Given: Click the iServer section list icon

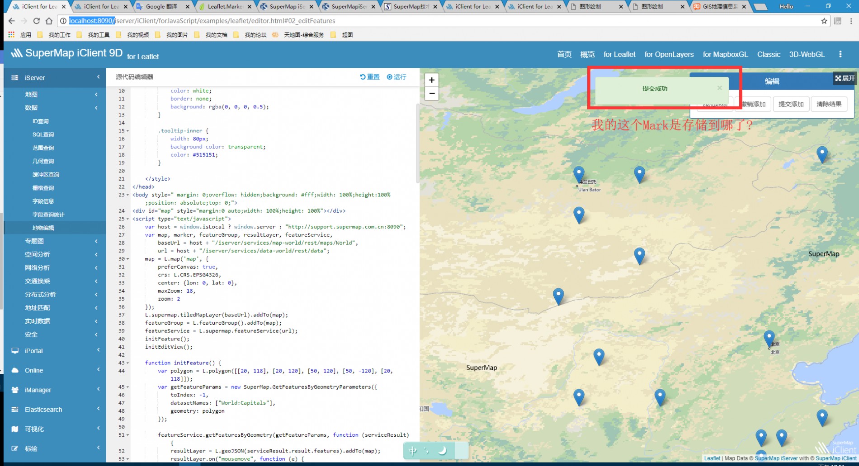Looking at the screenshot, I should point(15,78).
